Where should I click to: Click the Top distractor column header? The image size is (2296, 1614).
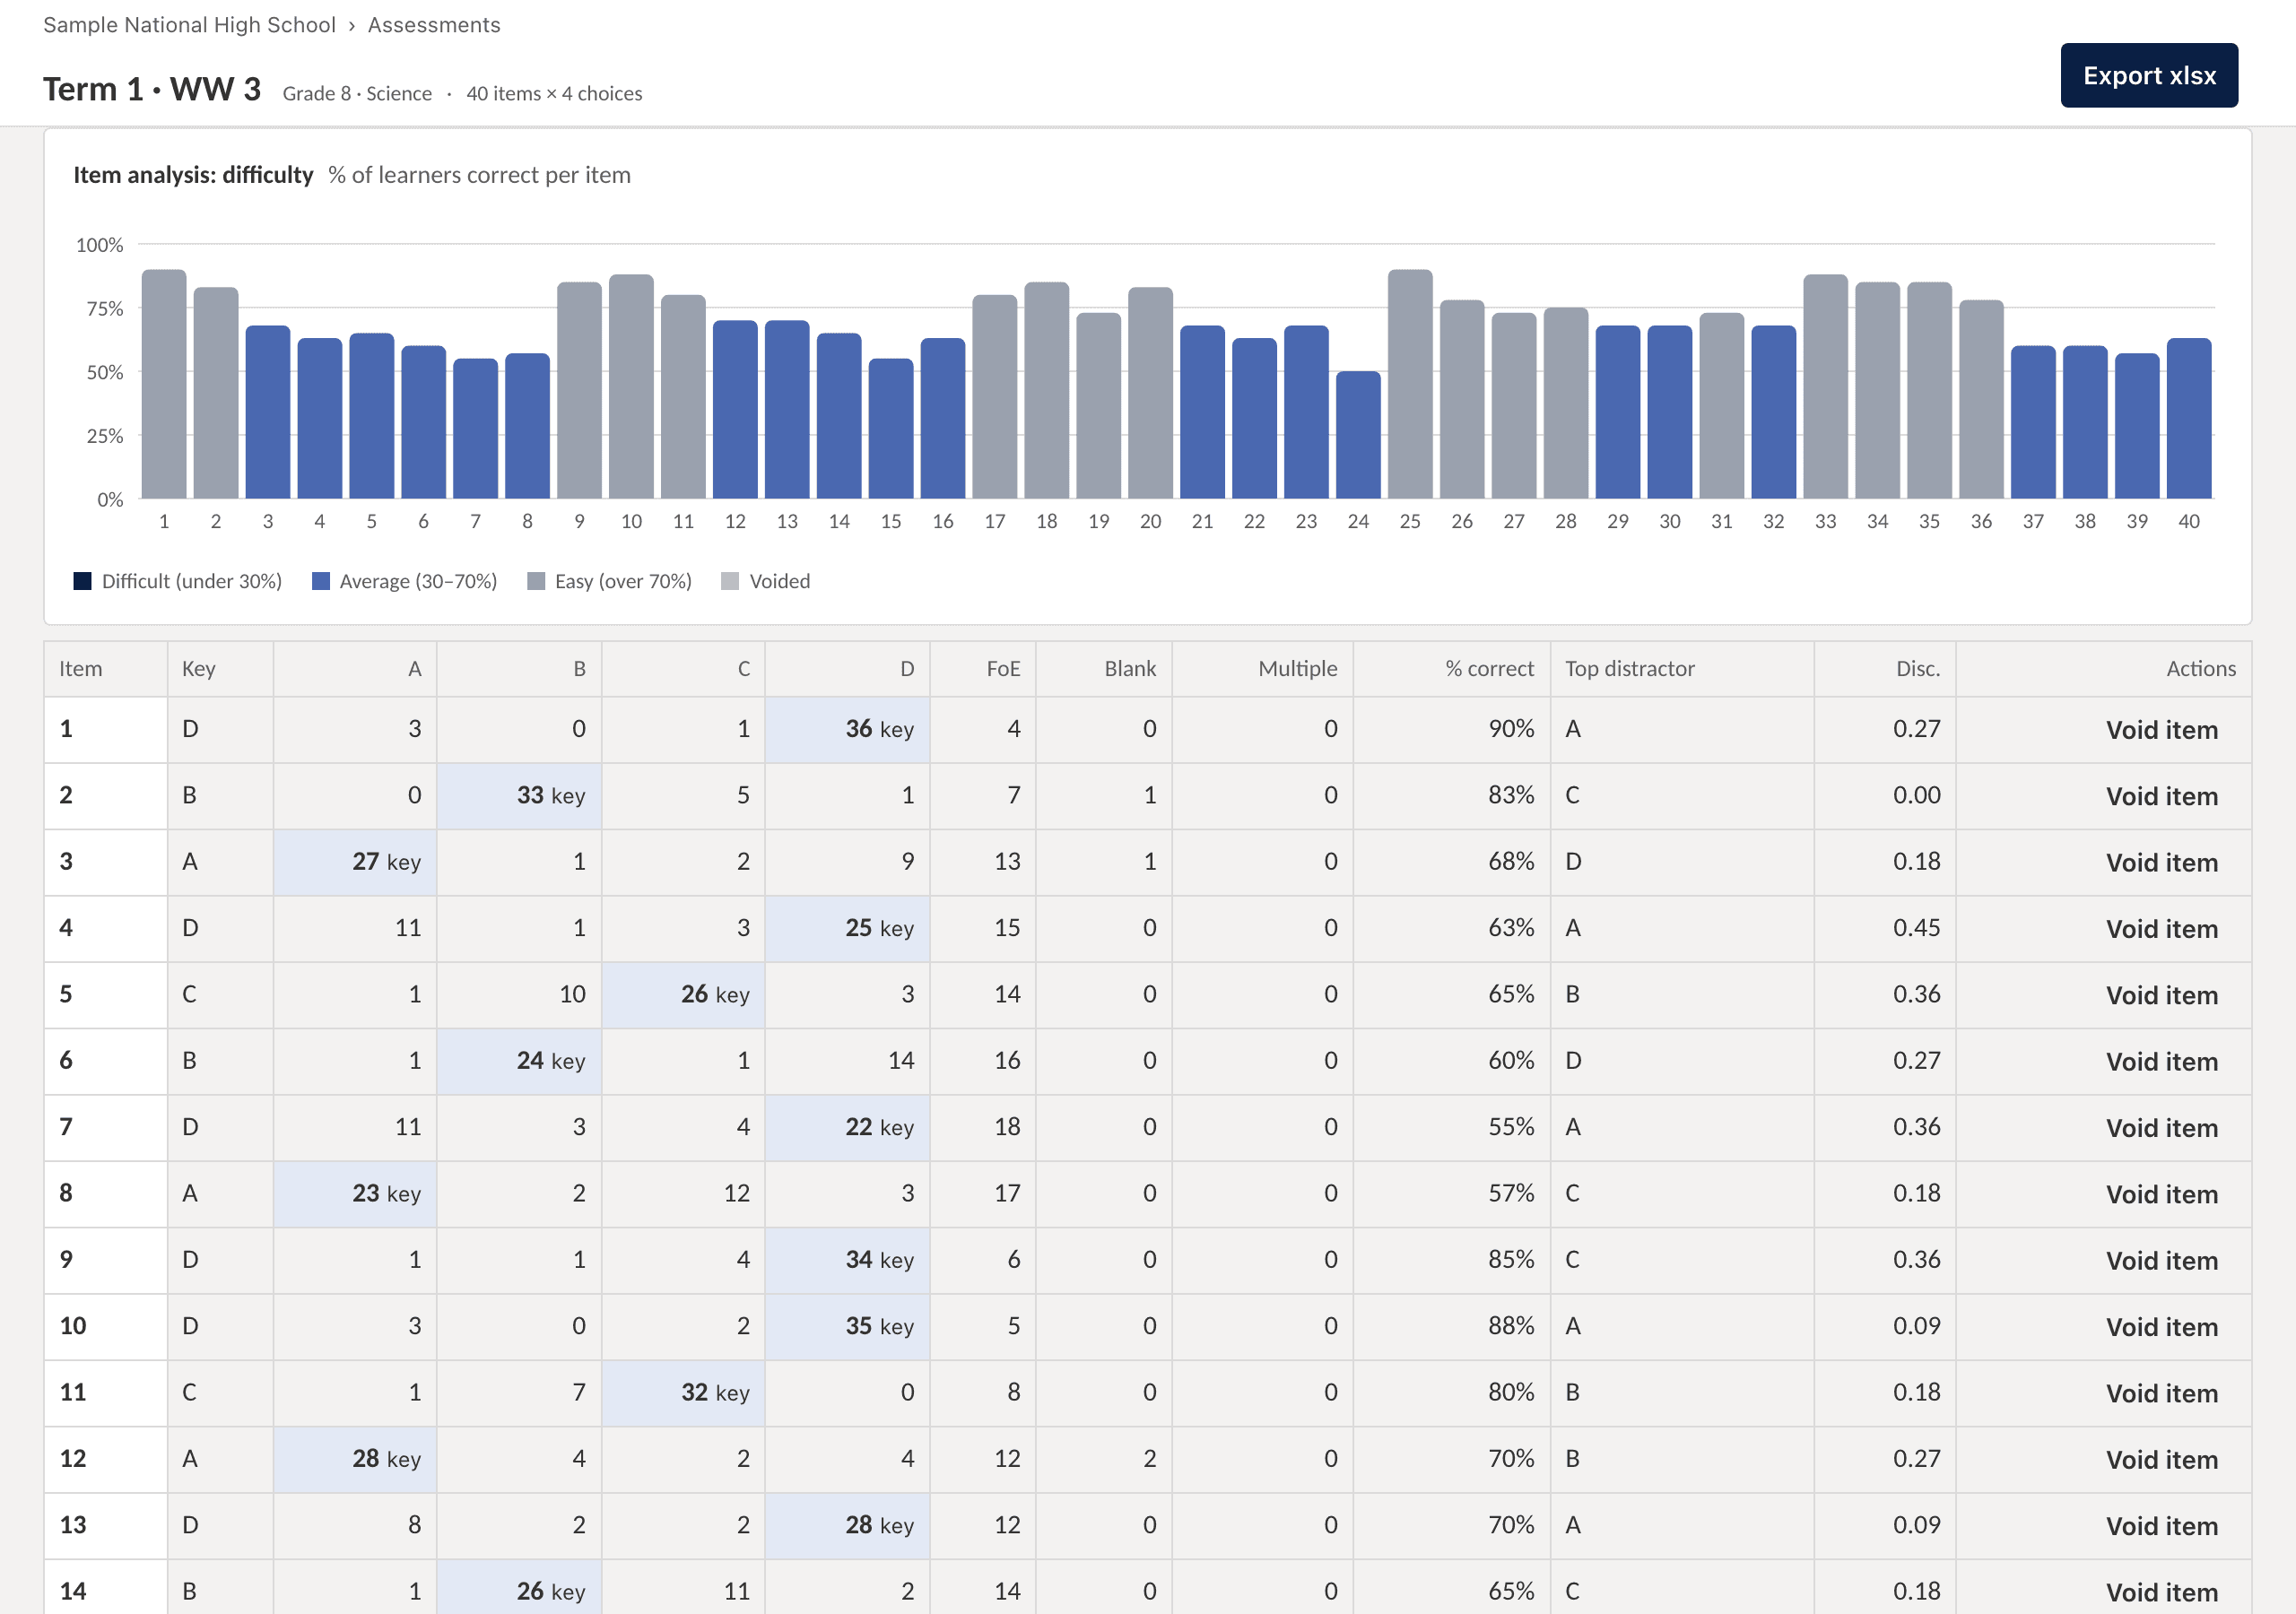click(x=1682, y=669)
